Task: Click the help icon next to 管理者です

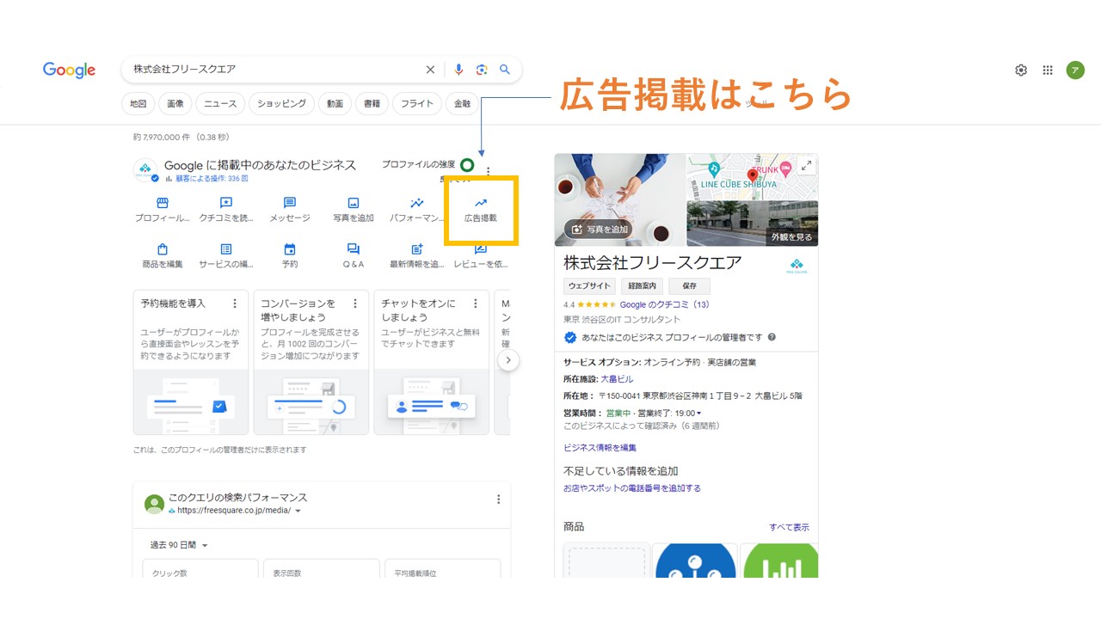Action: (772, 337)
